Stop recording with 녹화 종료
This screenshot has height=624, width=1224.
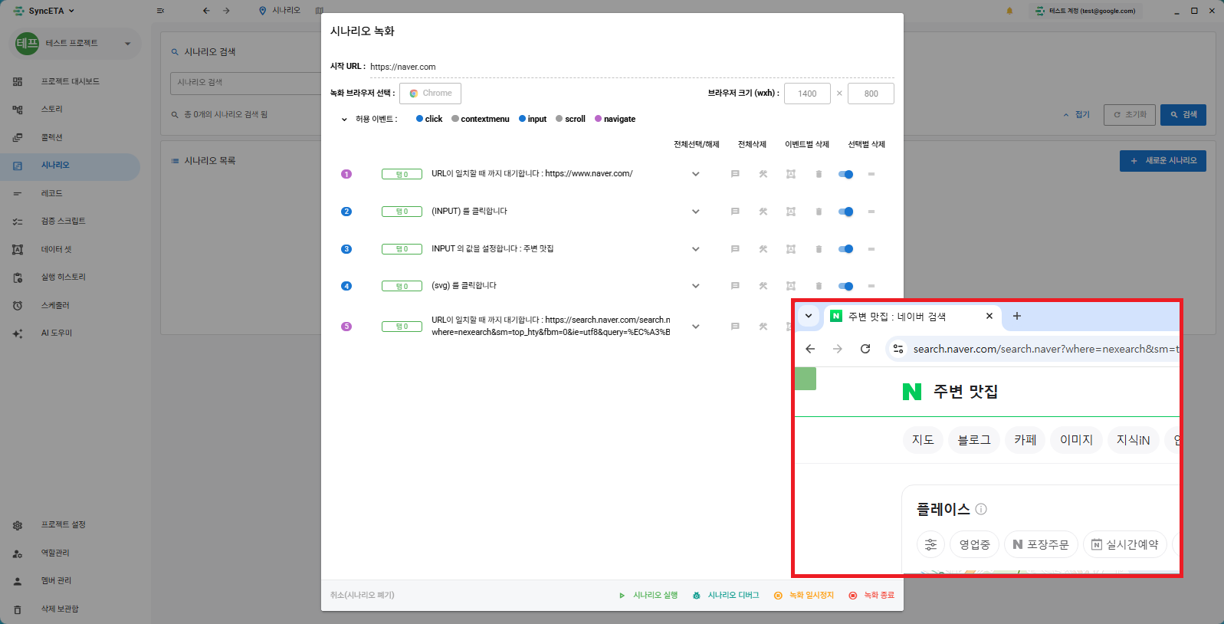(x=871, y=596)
